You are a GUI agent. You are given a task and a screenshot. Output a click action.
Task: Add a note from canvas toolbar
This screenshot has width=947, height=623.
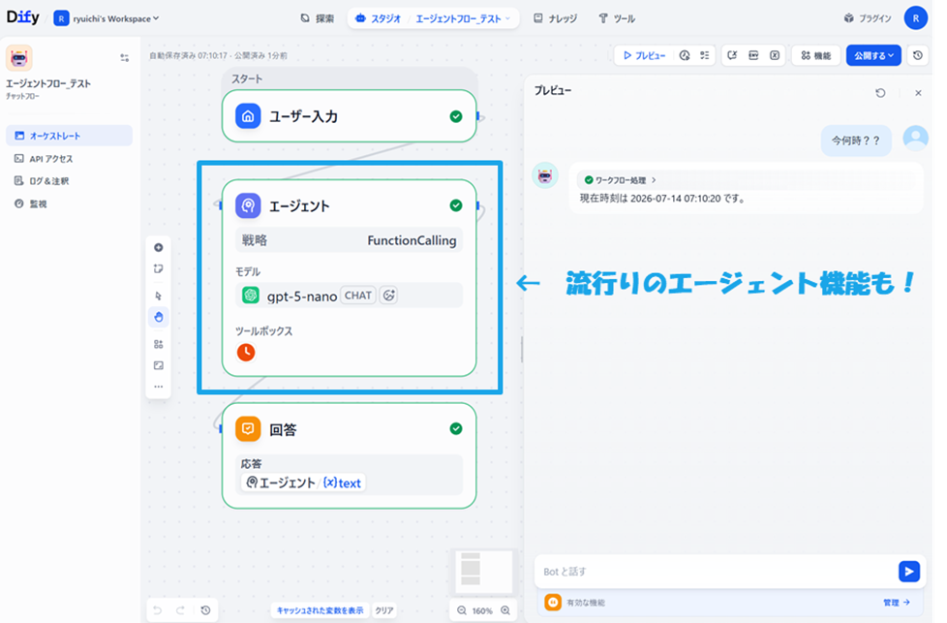pyautogui.click(x=158, y=269)
